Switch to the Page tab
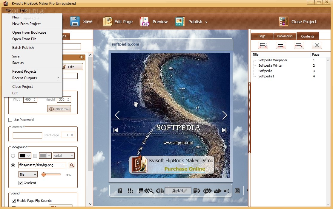Screen dimensions: 333x209 (x=262, y=36)
